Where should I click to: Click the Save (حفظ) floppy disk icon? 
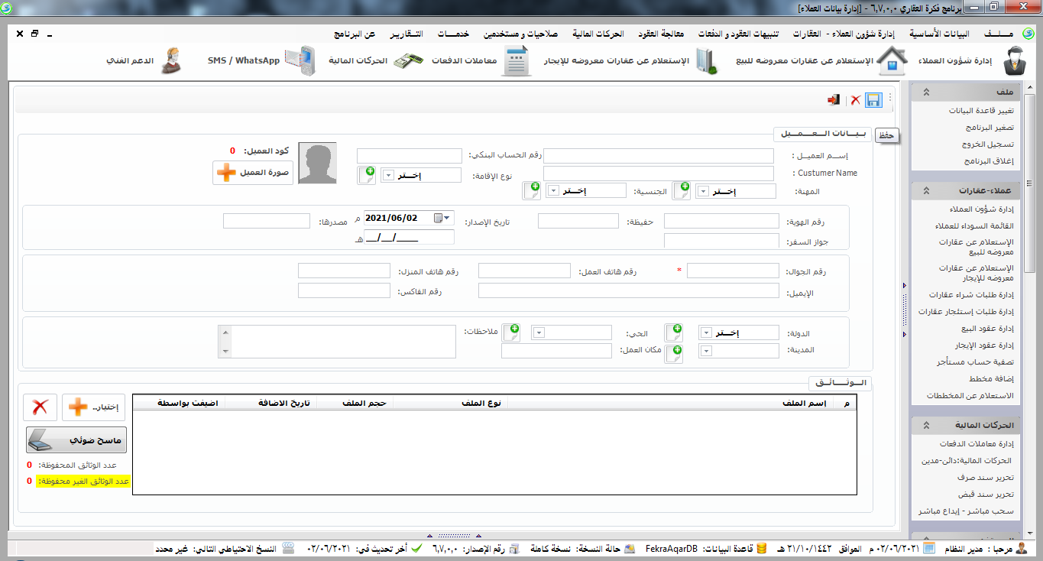click(873, 101)
